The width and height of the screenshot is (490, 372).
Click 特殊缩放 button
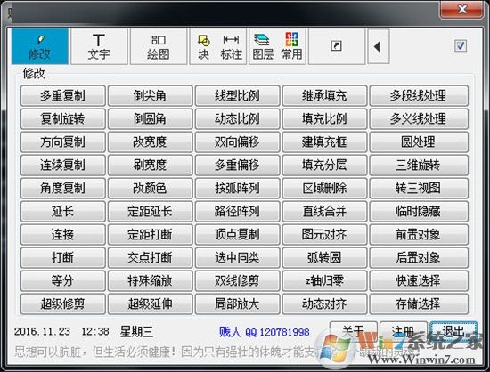tap(150, 280)
